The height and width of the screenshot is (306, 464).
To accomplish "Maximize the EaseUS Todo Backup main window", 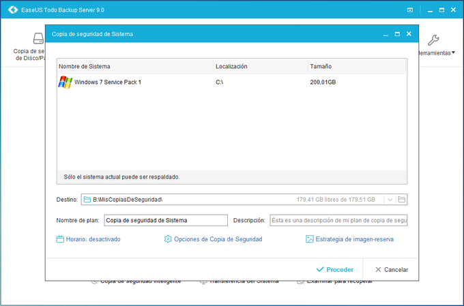I will (441, 10).
